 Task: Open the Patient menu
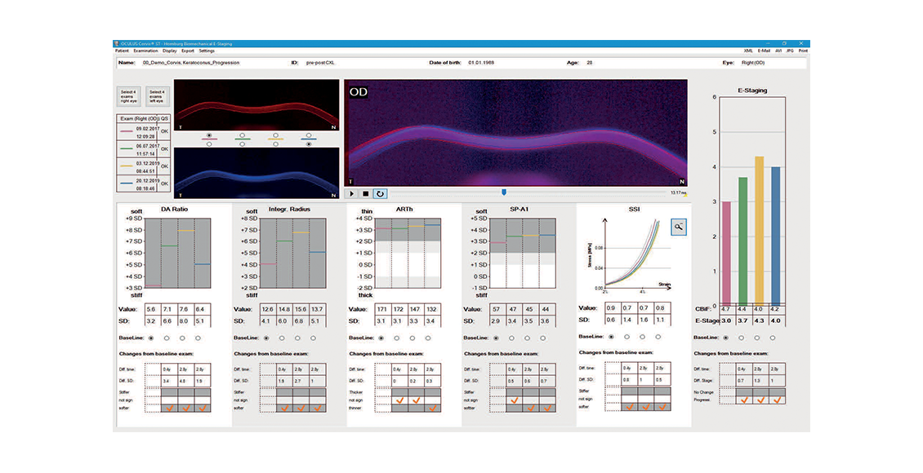click(x=122, y=51)
